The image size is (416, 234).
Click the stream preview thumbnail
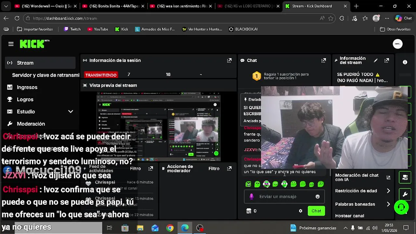click(x=159, y=127)
